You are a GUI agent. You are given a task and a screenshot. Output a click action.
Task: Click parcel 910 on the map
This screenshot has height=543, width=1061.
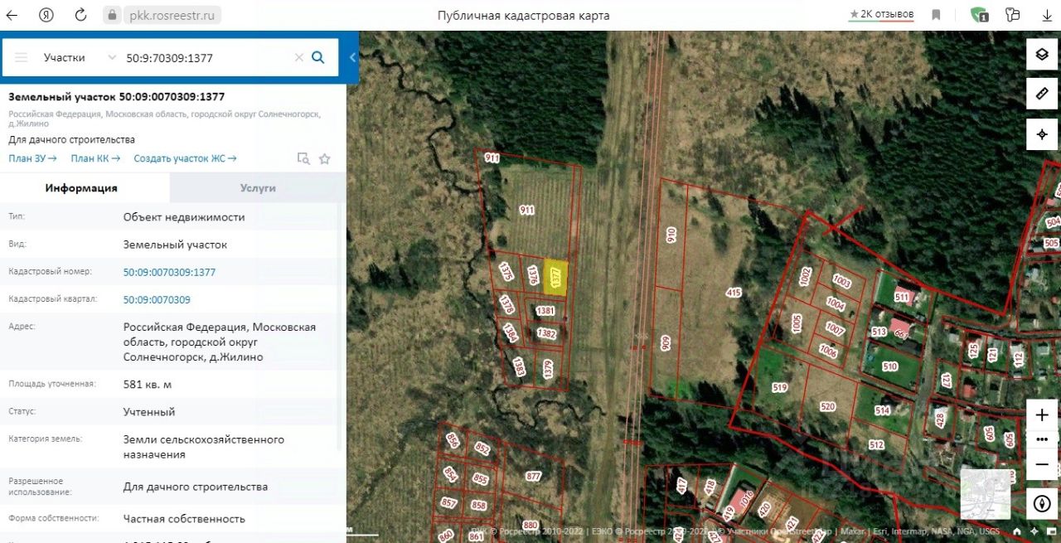[671, 235]
